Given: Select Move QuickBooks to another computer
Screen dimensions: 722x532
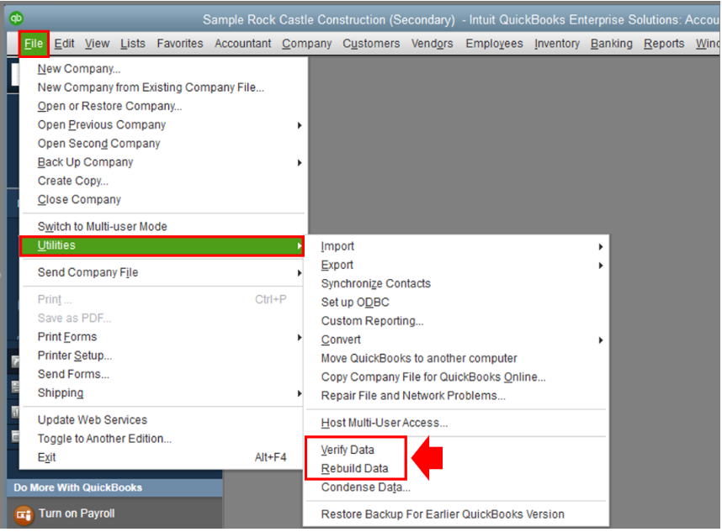Looking at the screenshot, I should tap(456, 359).
